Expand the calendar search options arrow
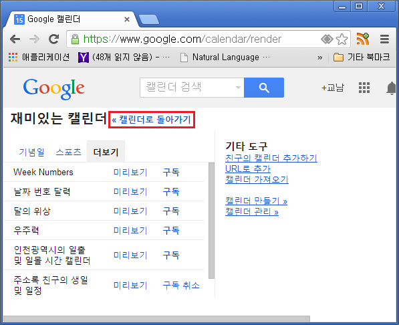Screen dimensions: 399x325 238,88
